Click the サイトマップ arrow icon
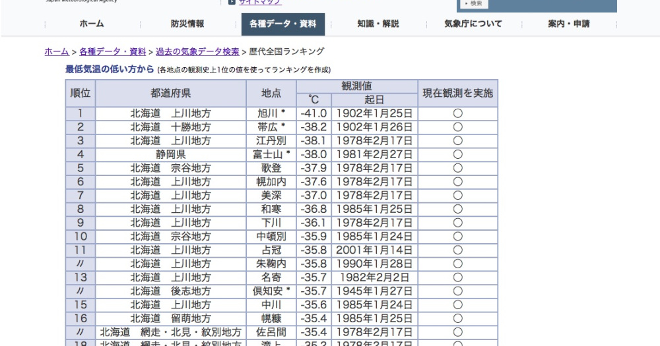Viewport: 660px width, 346px height. (232, 2)
